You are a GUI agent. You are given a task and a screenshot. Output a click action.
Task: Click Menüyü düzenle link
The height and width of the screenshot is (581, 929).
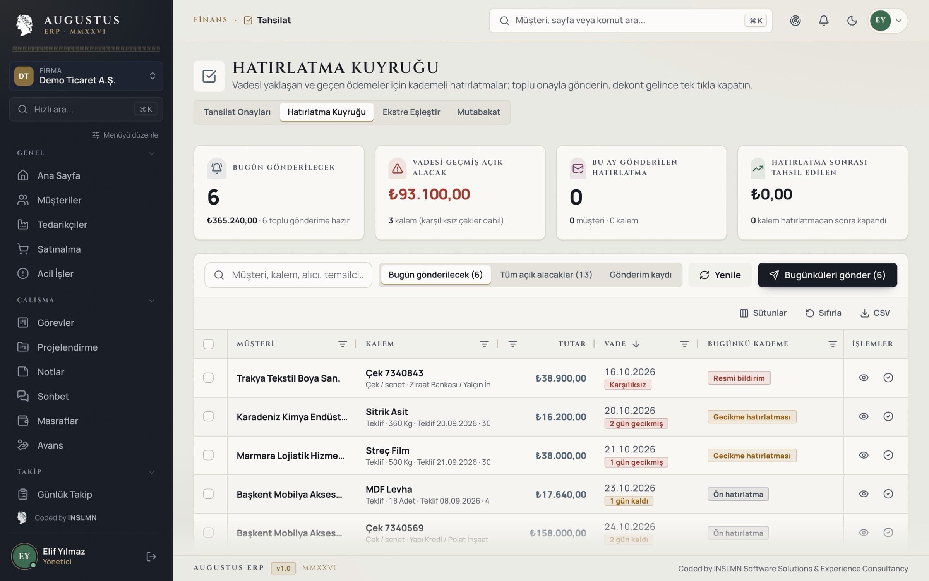125,135
